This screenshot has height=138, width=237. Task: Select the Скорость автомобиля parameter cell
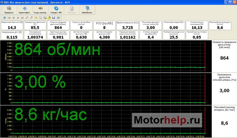click(81, 25)
